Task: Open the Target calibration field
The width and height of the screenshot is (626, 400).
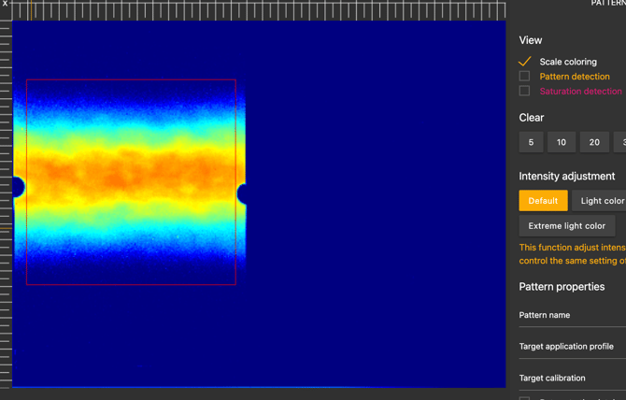Action: click(572, 379)
